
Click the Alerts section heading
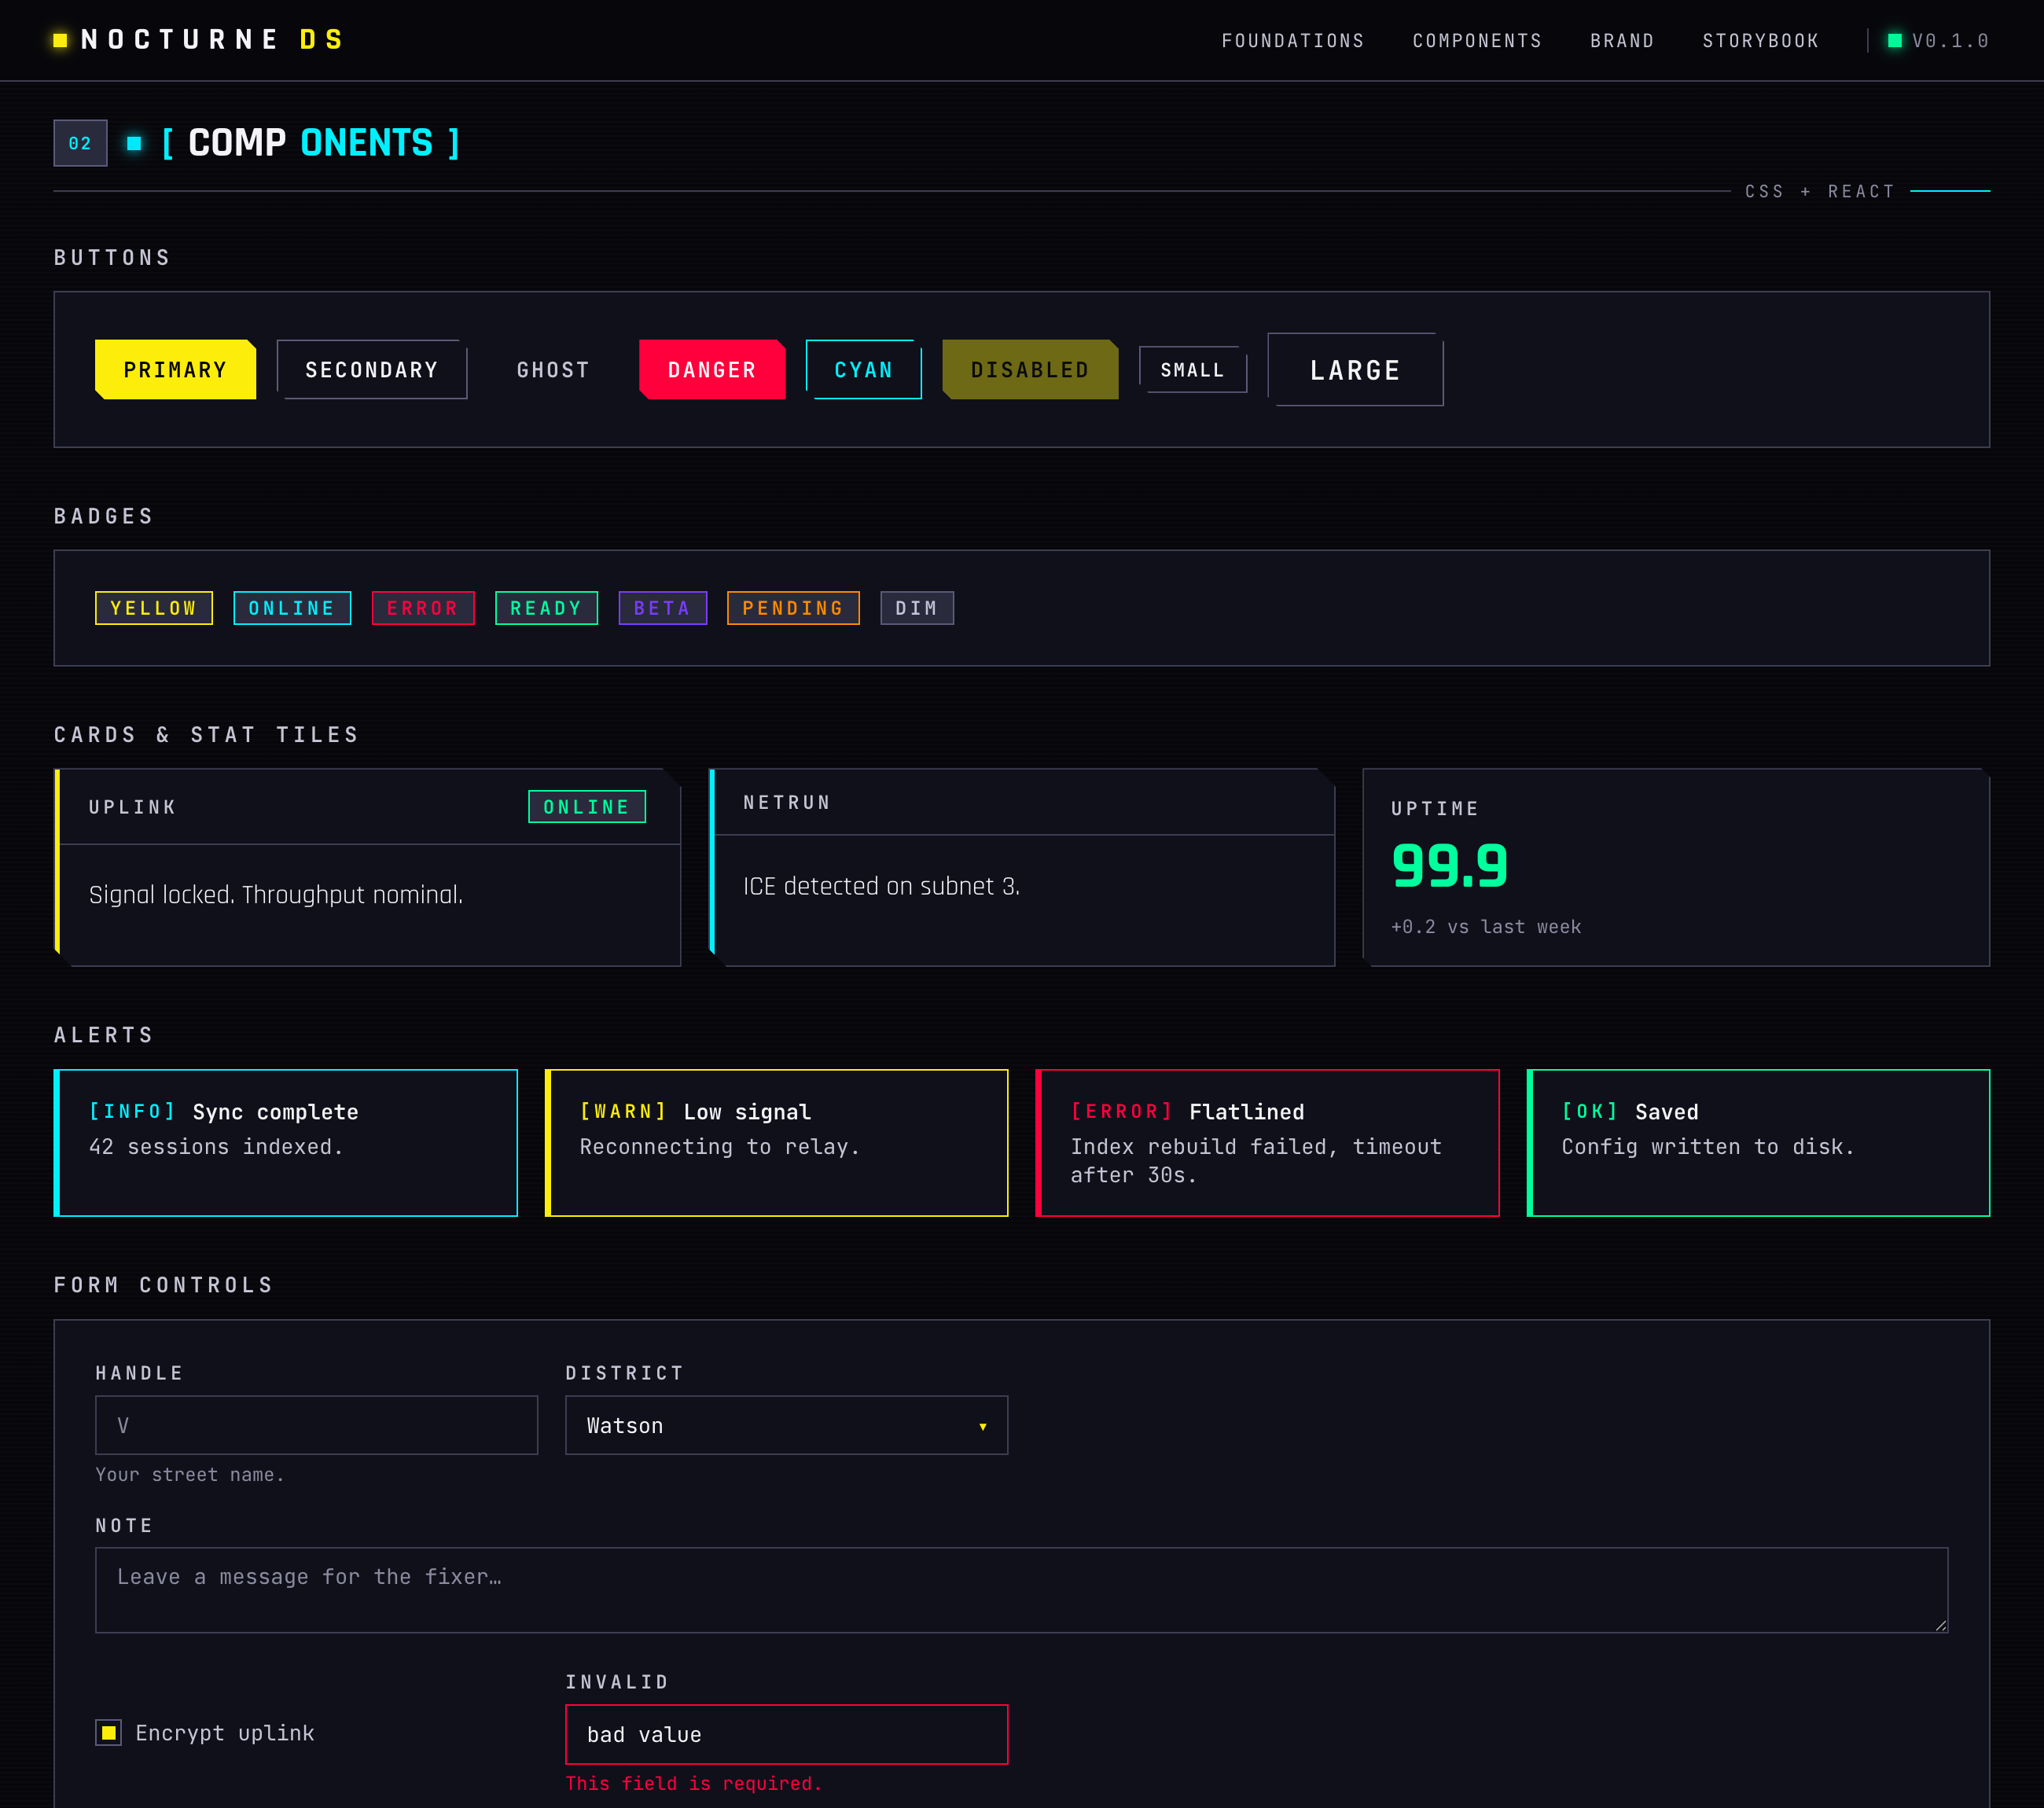(x=104, y=1035)
